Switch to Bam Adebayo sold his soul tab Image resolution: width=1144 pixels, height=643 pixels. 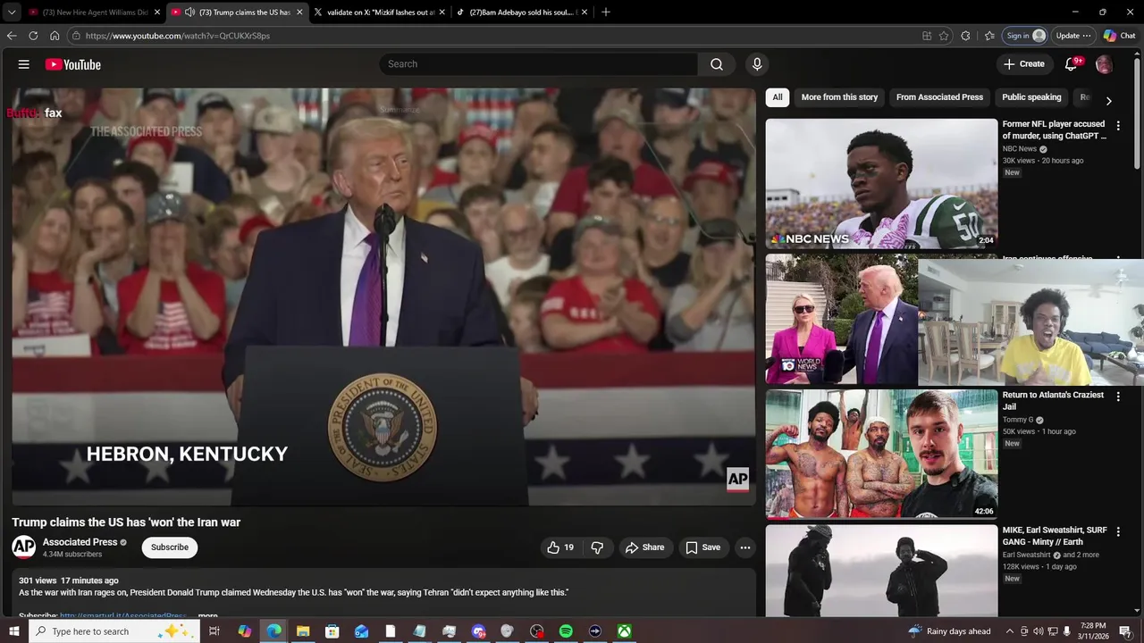523,13
